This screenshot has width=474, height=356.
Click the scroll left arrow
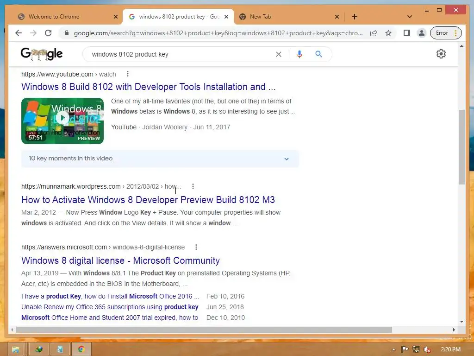[x=12, y=330]
